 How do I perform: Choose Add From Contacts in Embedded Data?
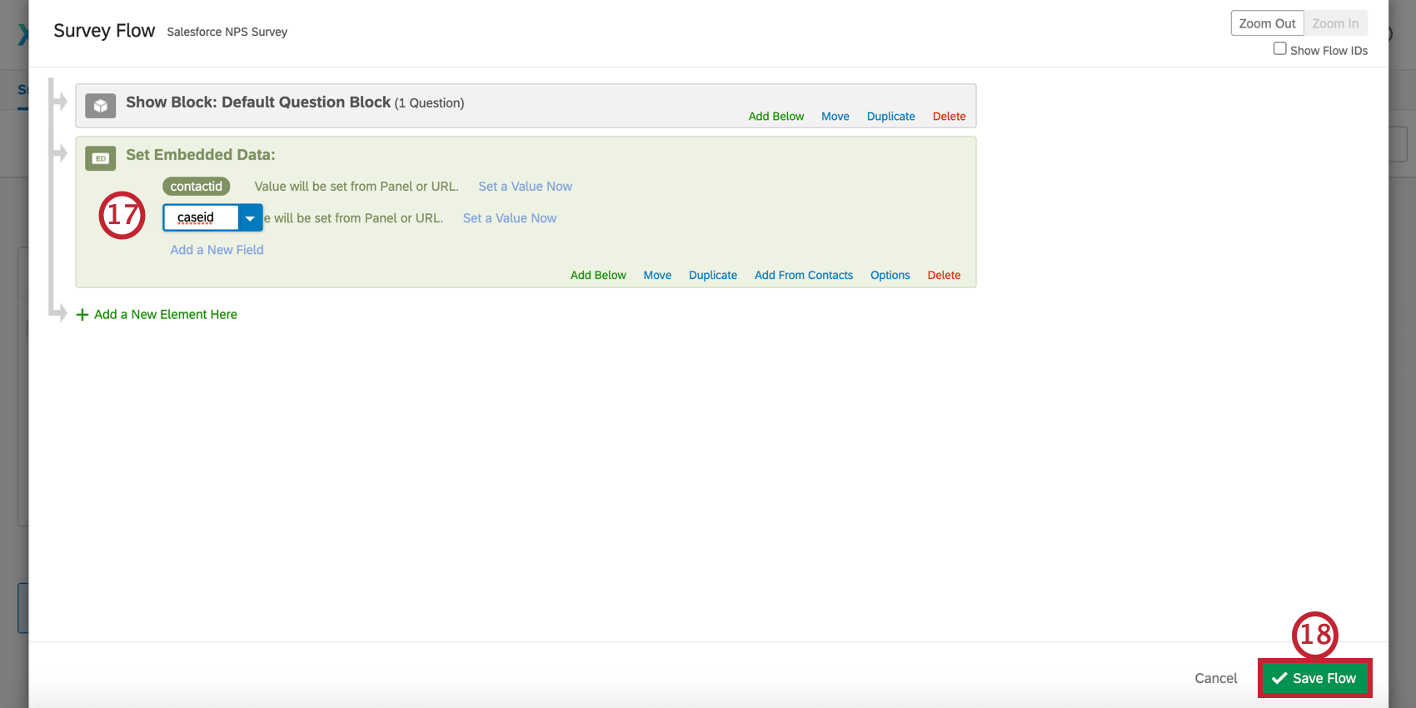804,275
